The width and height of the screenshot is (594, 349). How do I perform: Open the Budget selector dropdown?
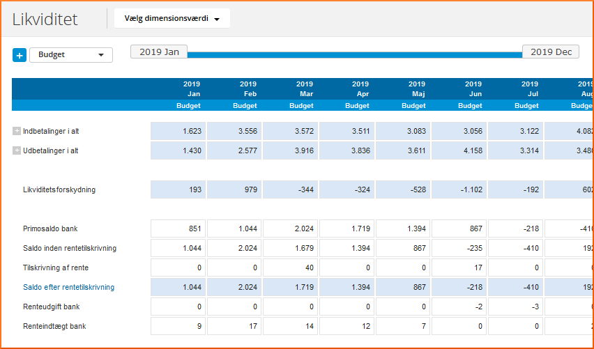[71, 55]
